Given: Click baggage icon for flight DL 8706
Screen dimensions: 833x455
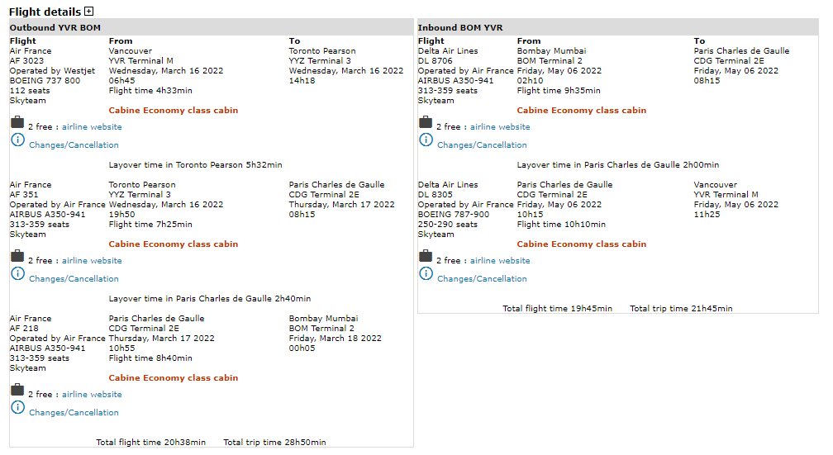Looking at the screenshot, I should 426,123.
